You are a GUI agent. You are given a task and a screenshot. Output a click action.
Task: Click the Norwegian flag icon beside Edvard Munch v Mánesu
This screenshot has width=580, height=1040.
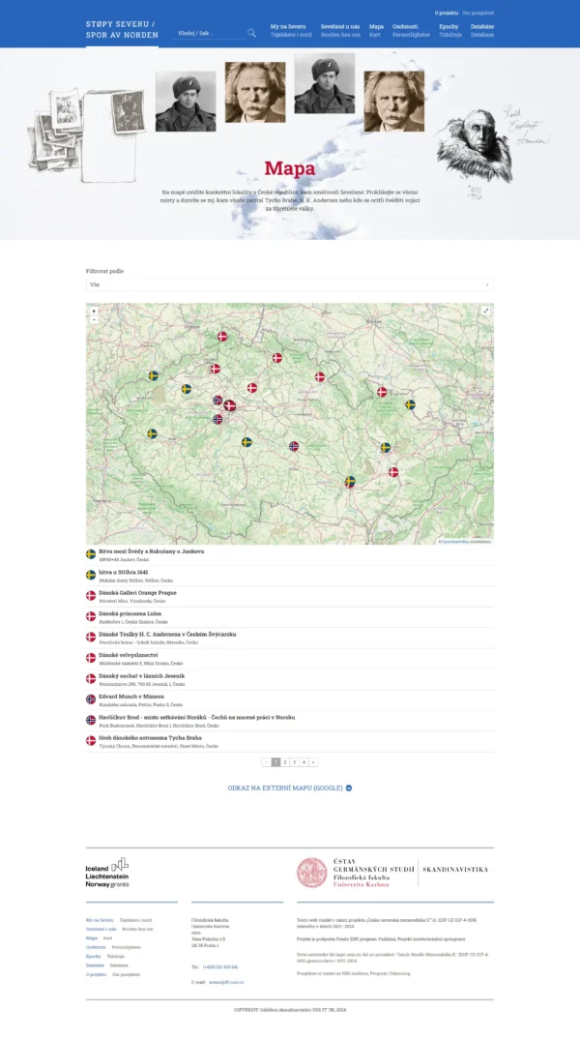click(x=91, y=699)
